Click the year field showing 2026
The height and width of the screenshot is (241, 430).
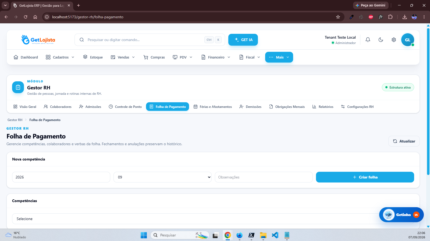(x=61, y=177)
